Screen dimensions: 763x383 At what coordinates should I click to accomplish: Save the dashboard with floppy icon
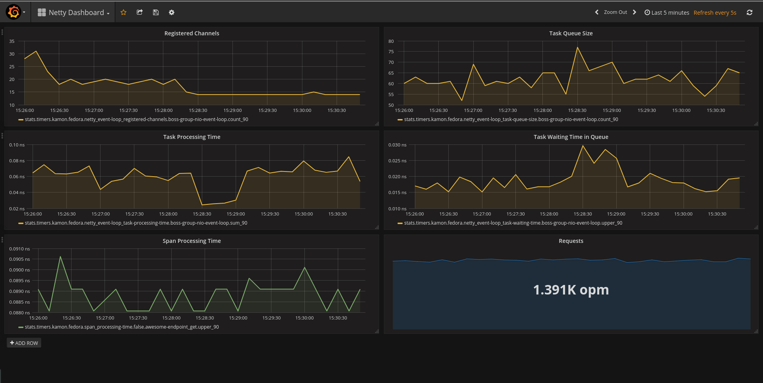click(156, 12)
